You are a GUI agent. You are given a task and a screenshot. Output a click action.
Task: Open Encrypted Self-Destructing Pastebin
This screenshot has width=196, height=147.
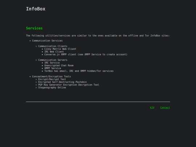point(62,82)
